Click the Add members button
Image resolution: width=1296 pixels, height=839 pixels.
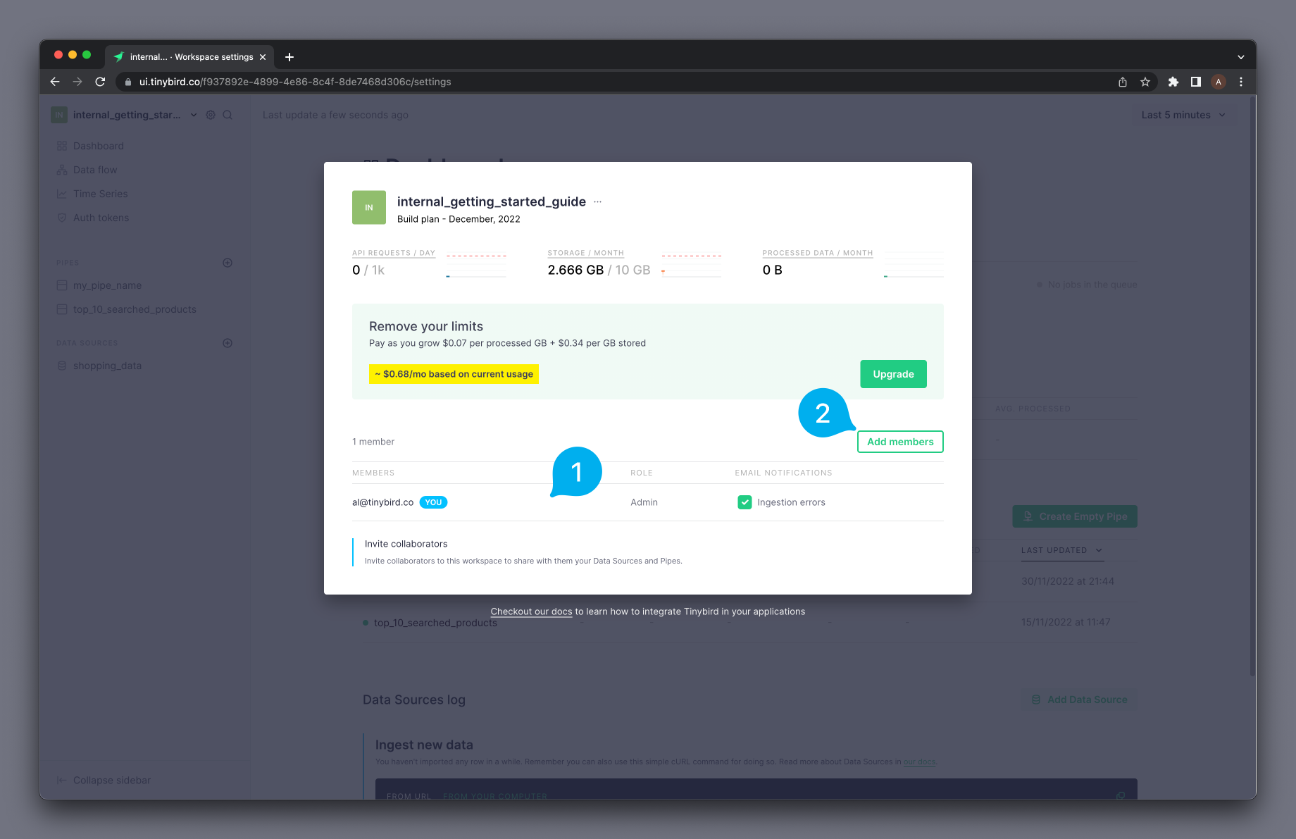(900, 442)
